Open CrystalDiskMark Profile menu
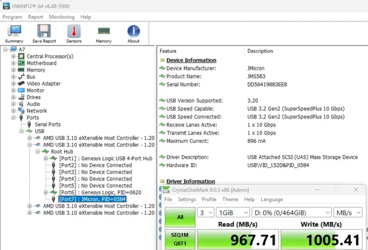Viewport: 368px width, 250px height. pyautogui.click(x=209, y=199)
